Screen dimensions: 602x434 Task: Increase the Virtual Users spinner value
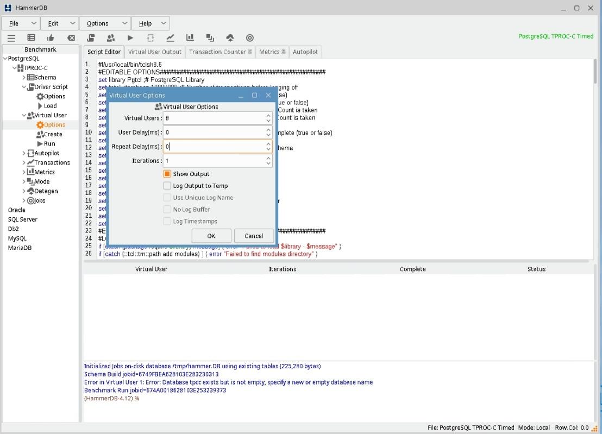pyautogui.click(x=268, y=115)
